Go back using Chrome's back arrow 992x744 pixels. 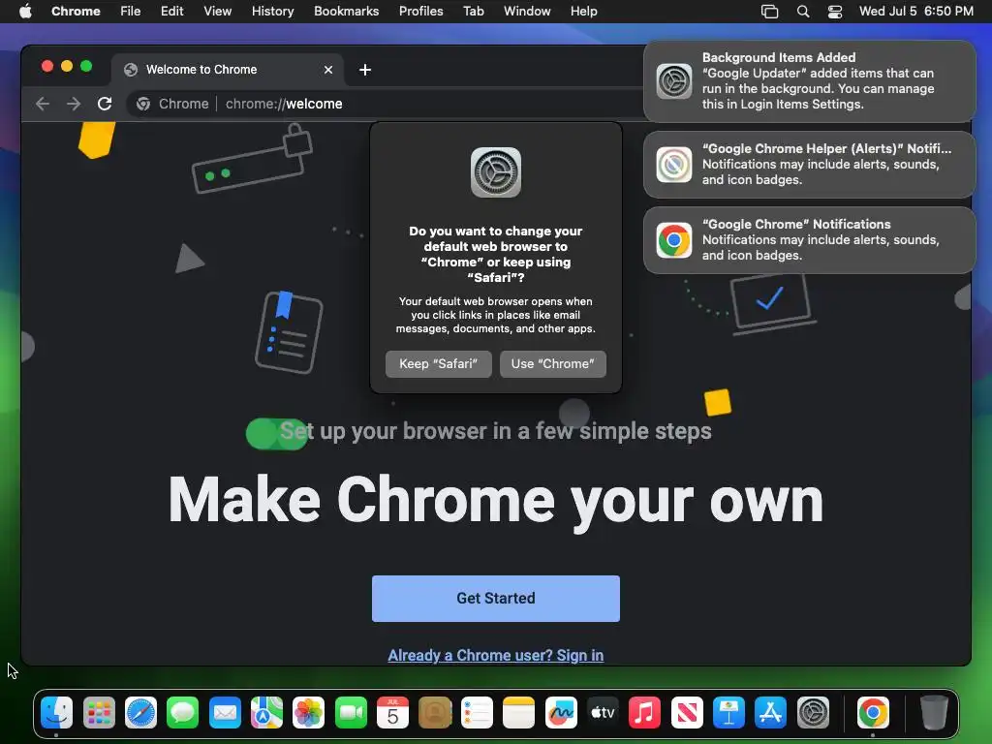point(43,104)
